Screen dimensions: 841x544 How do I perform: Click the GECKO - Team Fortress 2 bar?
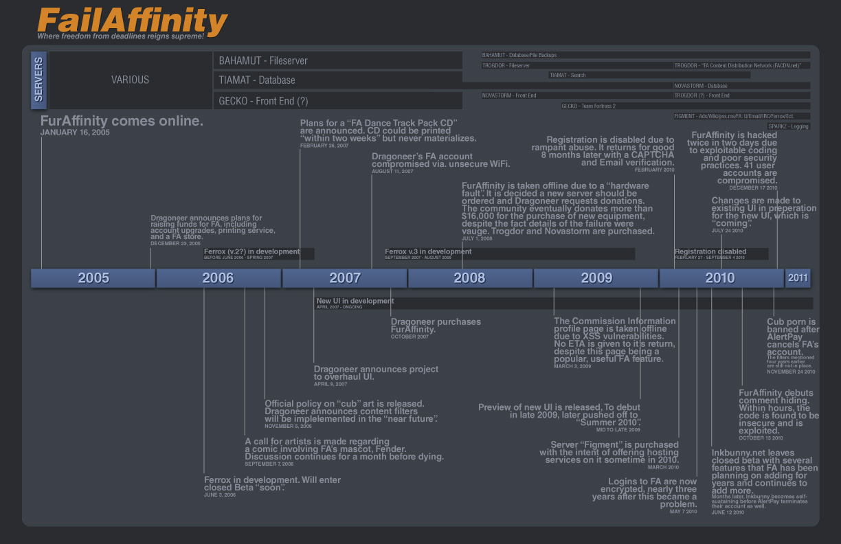[616, 106]
